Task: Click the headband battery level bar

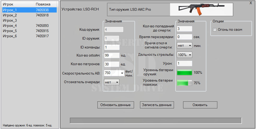Action: click(184, 83)
